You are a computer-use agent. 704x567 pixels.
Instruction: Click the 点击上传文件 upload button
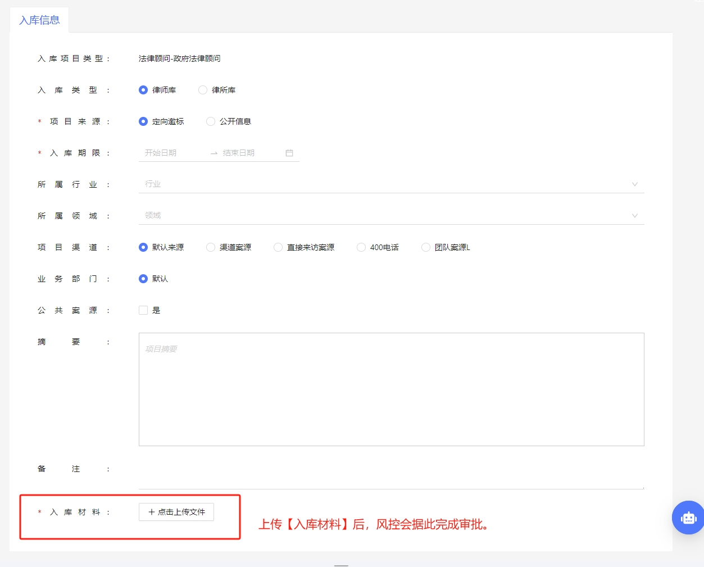pos(176,512)
